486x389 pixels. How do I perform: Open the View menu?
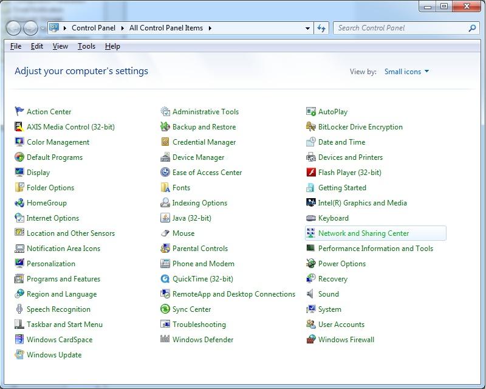click(x=60, y=46)
